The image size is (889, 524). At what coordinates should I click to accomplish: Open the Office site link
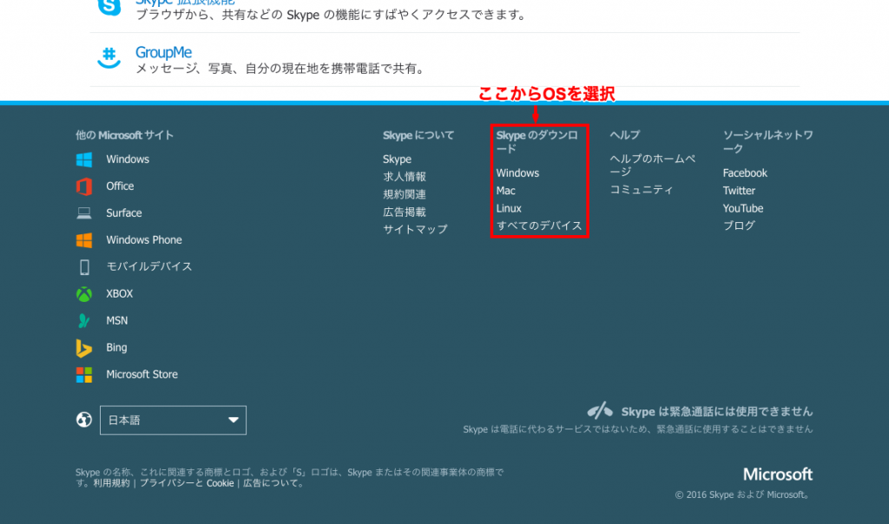(x=120, y=186)
